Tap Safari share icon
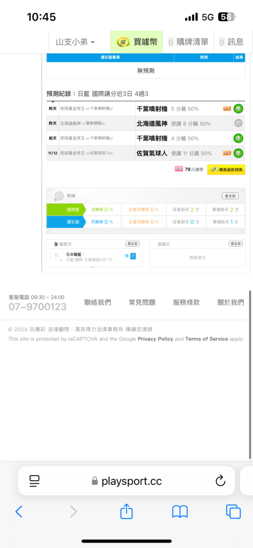 pyautogui.click(x=127, y=512)
